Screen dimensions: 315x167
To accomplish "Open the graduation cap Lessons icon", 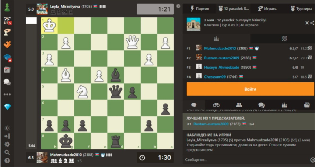I will (7, 58).
